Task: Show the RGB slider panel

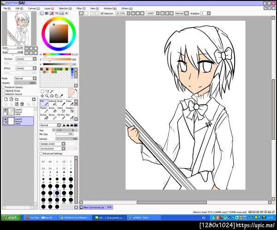Action: tap(47, 13)
